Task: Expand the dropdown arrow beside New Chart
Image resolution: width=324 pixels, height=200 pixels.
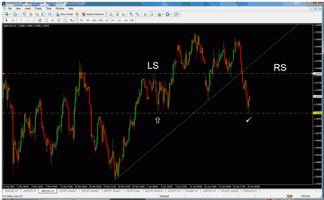Action: 10,14
